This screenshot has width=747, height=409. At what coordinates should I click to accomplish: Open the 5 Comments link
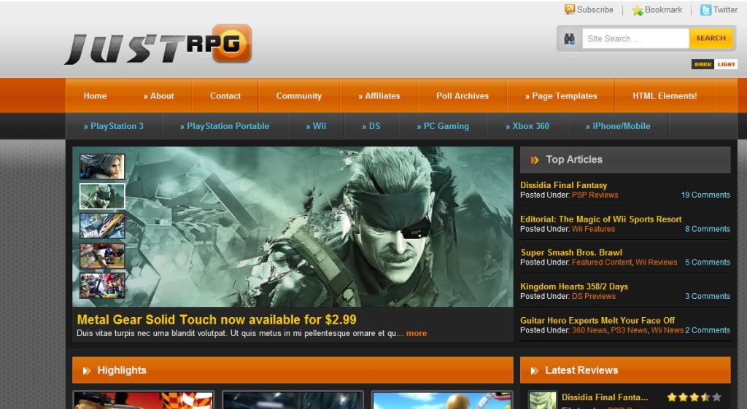tap(708, 262)
